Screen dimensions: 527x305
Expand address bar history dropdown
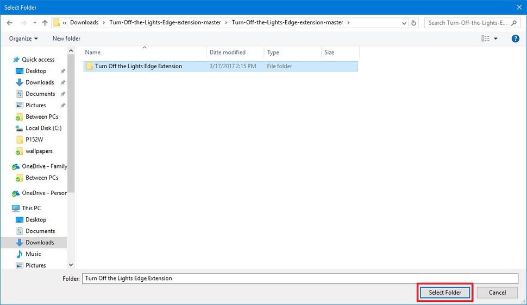coord(404,23)
